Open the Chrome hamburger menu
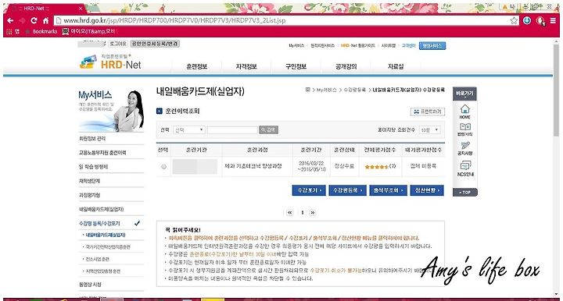Image resolution: width=563 pixels, height=301 pixels. 554,21
